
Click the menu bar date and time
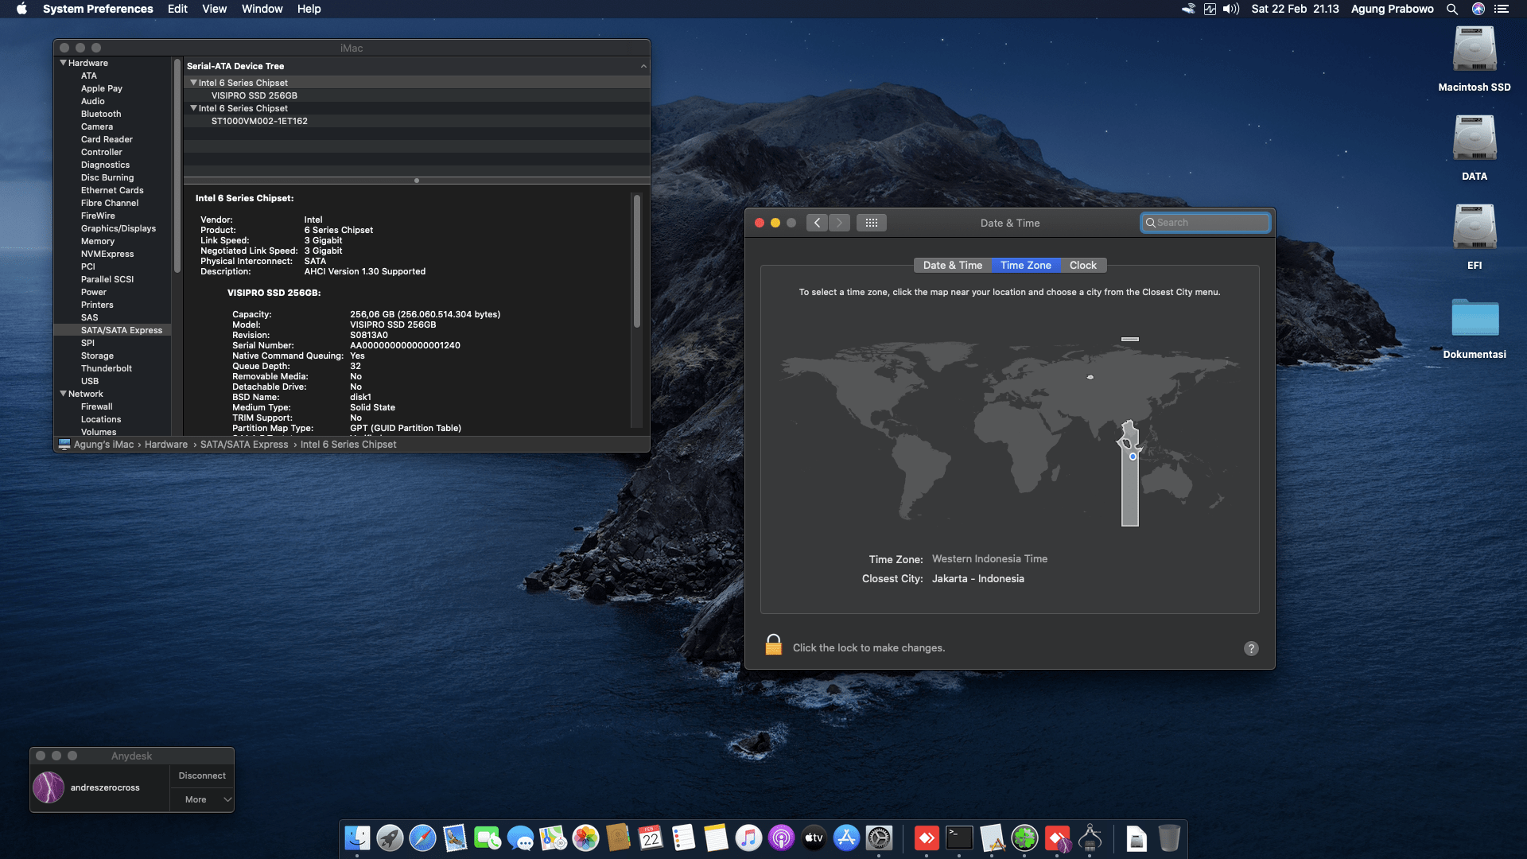coord(1295,9)
